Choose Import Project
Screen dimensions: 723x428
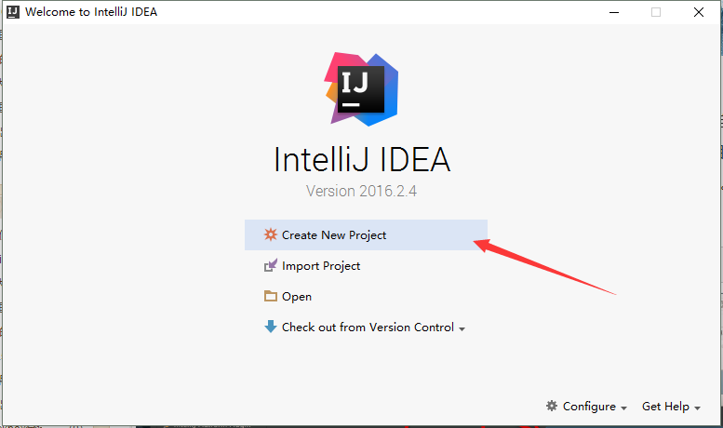pyautogui.click(x=321, y=266)
